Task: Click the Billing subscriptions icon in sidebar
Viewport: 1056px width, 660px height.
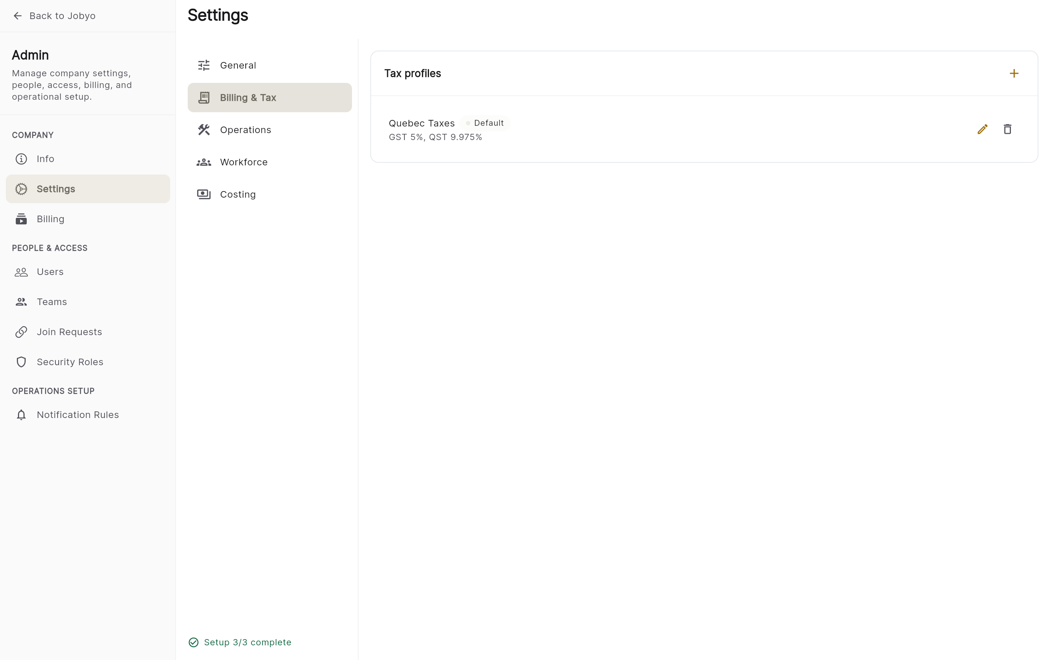Action: 21,219
